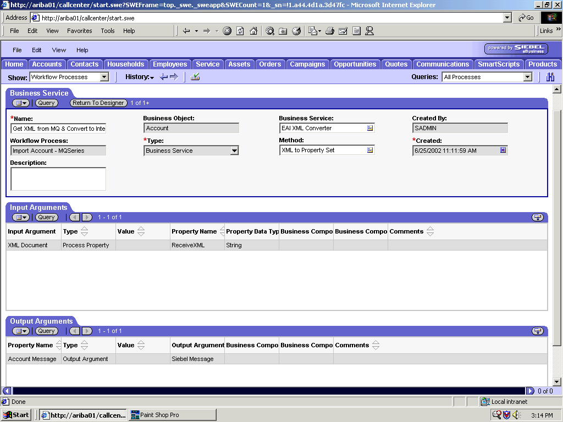Open the Campaigns screen tab
Screen dimensions: 563x422
[307, 64]
